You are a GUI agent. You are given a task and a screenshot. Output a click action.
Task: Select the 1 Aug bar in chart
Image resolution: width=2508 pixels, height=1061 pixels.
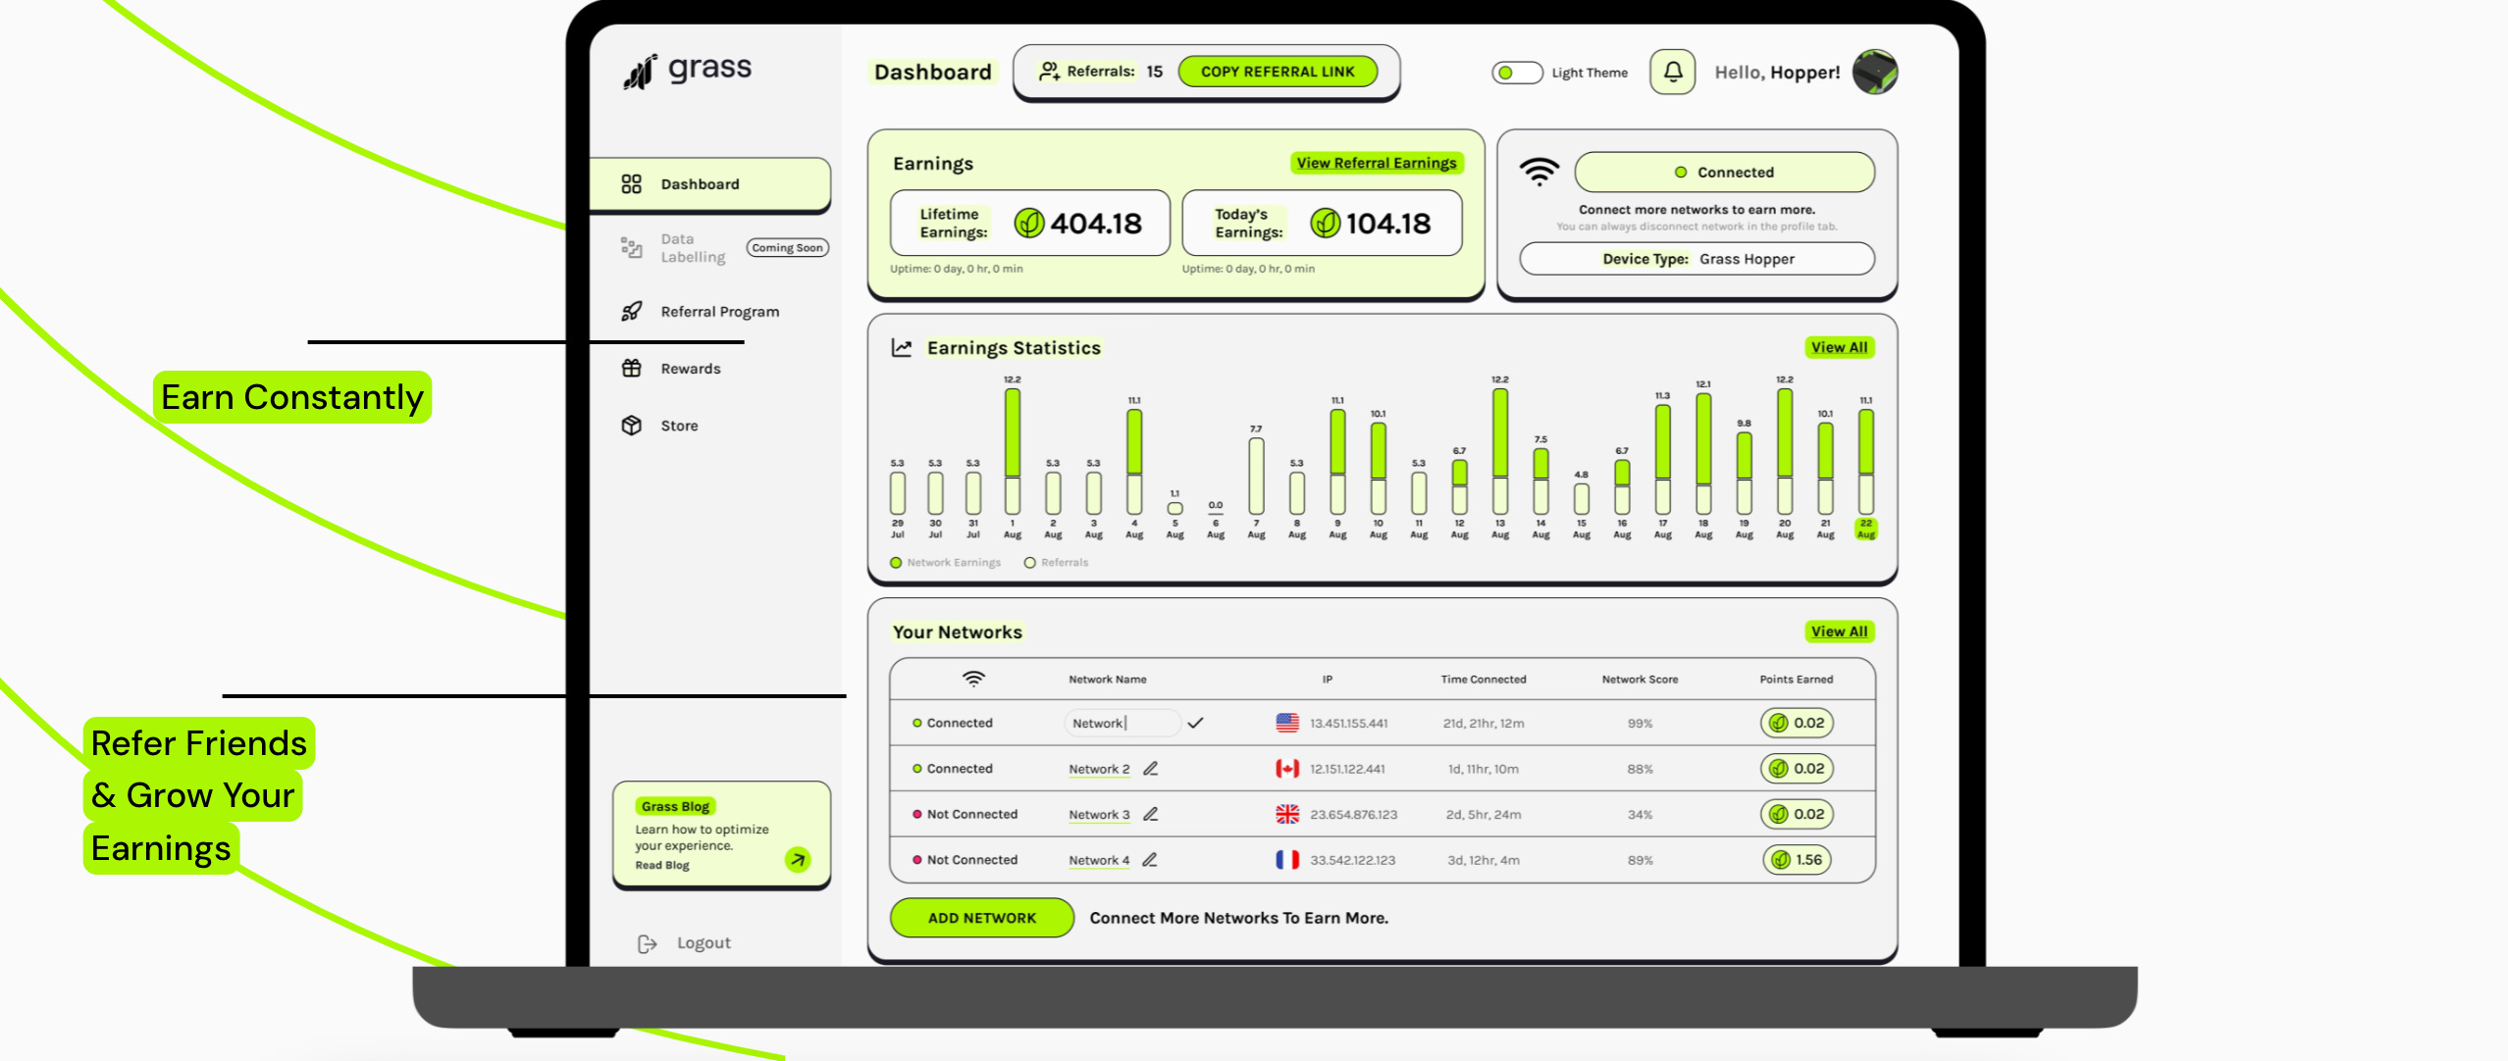(x=1013, y=451)
